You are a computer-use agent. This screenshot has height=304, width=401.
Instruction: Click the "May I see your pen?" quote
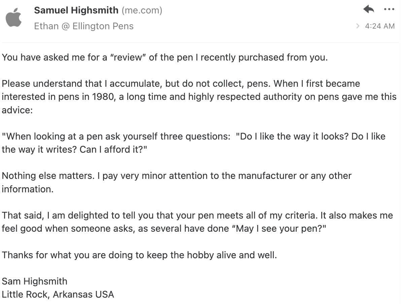pyautogui.click(x=279, y=229)
